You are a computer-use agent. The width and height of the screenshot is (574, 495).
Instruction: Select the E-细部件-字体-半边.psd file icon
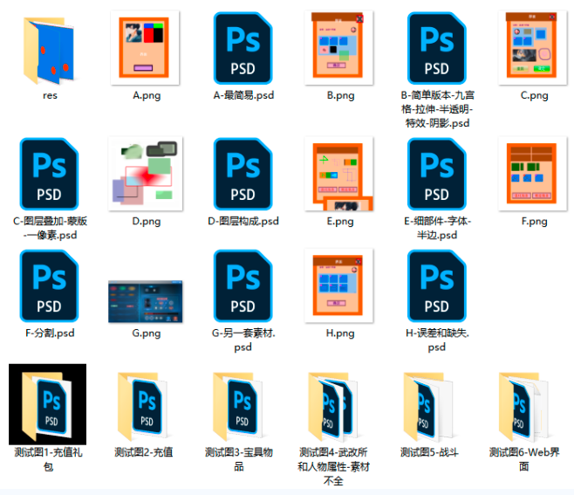point(436,174)
